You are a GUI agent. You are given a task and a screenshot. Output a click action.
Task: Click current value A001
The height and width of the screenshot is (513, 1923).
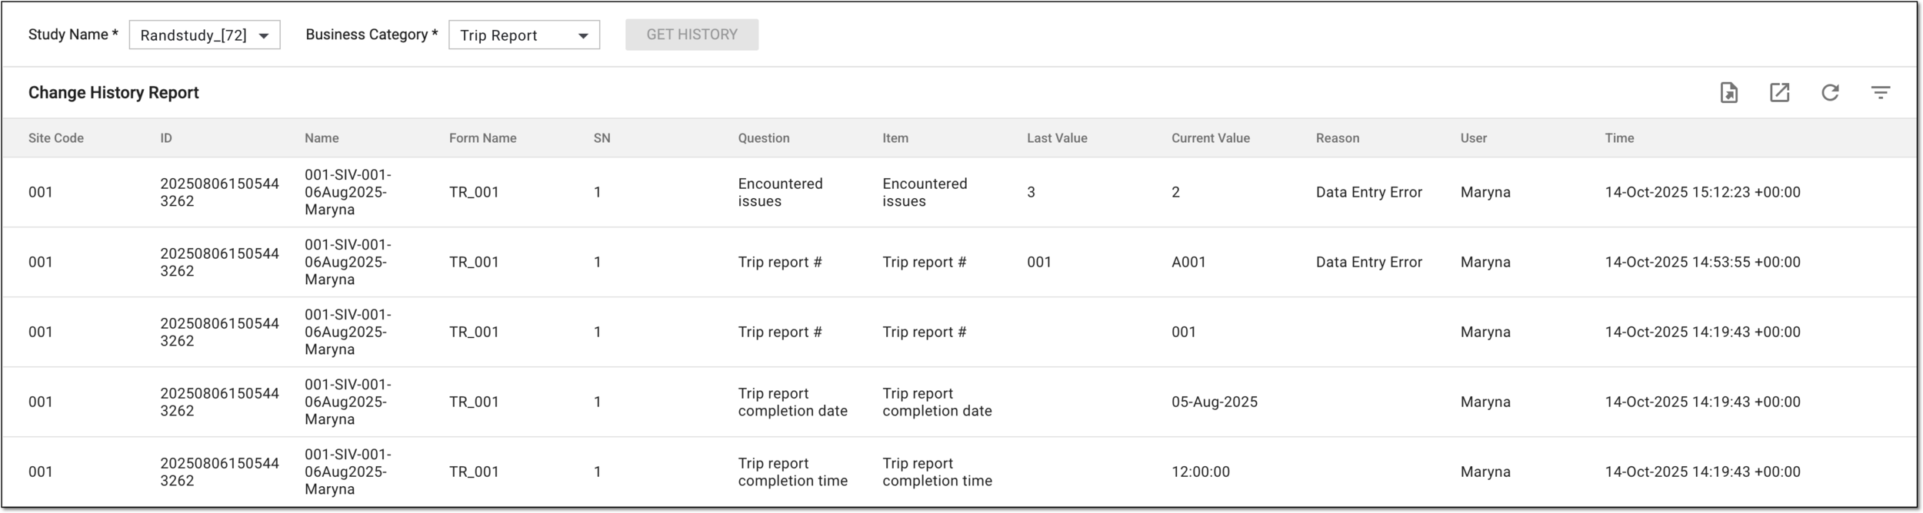1188,262
